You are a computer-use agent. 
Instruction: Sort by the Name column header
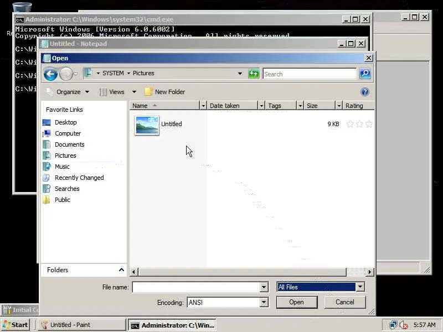[164, 106]
